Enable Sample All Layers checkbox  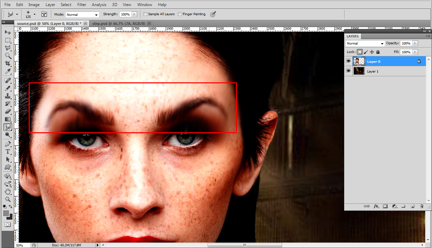point(145,14)
